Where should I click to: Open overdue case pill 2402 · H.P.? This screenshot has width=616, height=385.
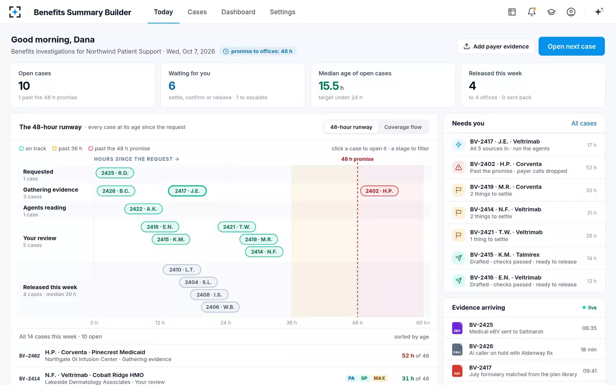pos(379,191)
